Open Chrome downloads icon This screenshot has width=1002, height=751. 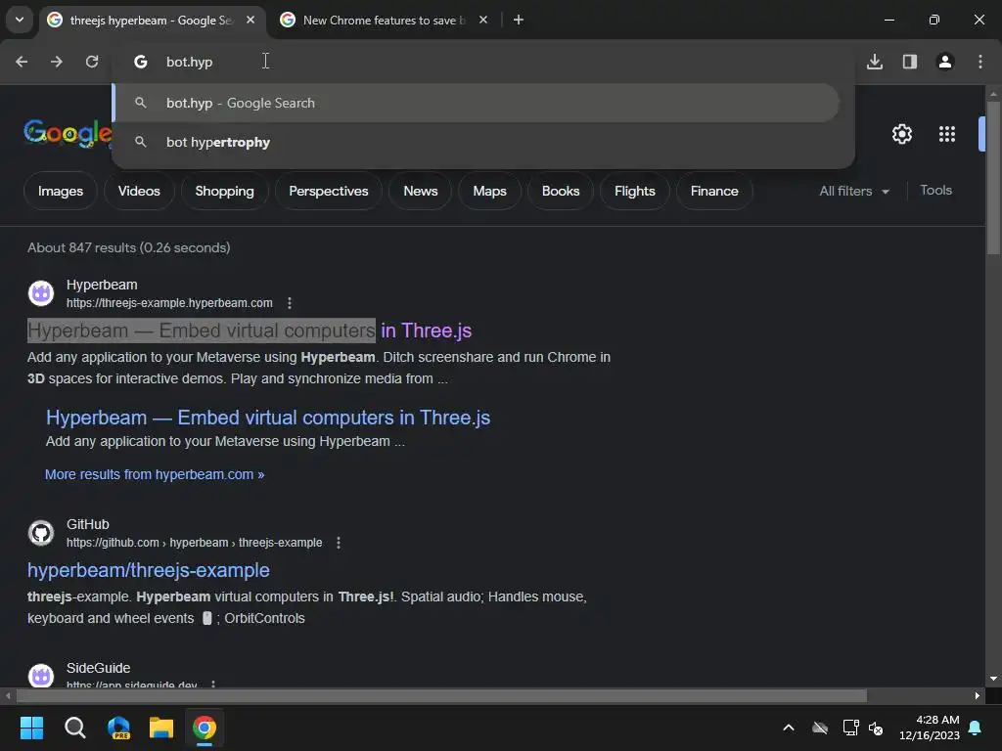tap(875, 62)
